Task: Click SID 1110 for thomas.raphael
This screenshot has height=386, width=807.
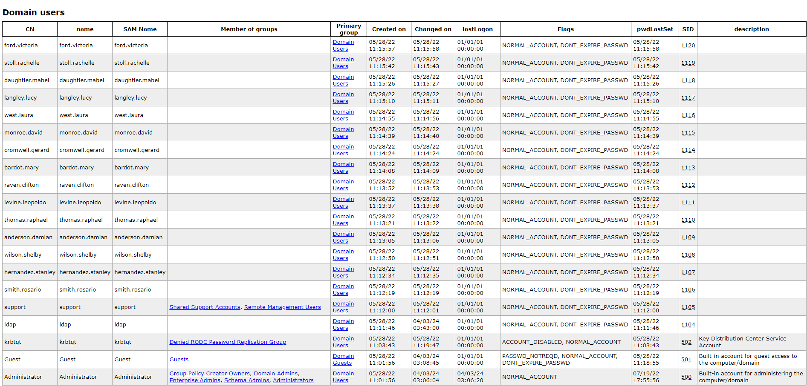Action: point(688,220)
